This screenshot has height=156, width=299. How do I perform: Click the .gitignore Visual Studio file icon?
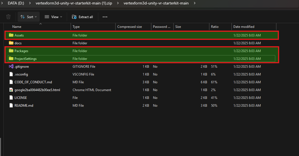click(11, 66)
